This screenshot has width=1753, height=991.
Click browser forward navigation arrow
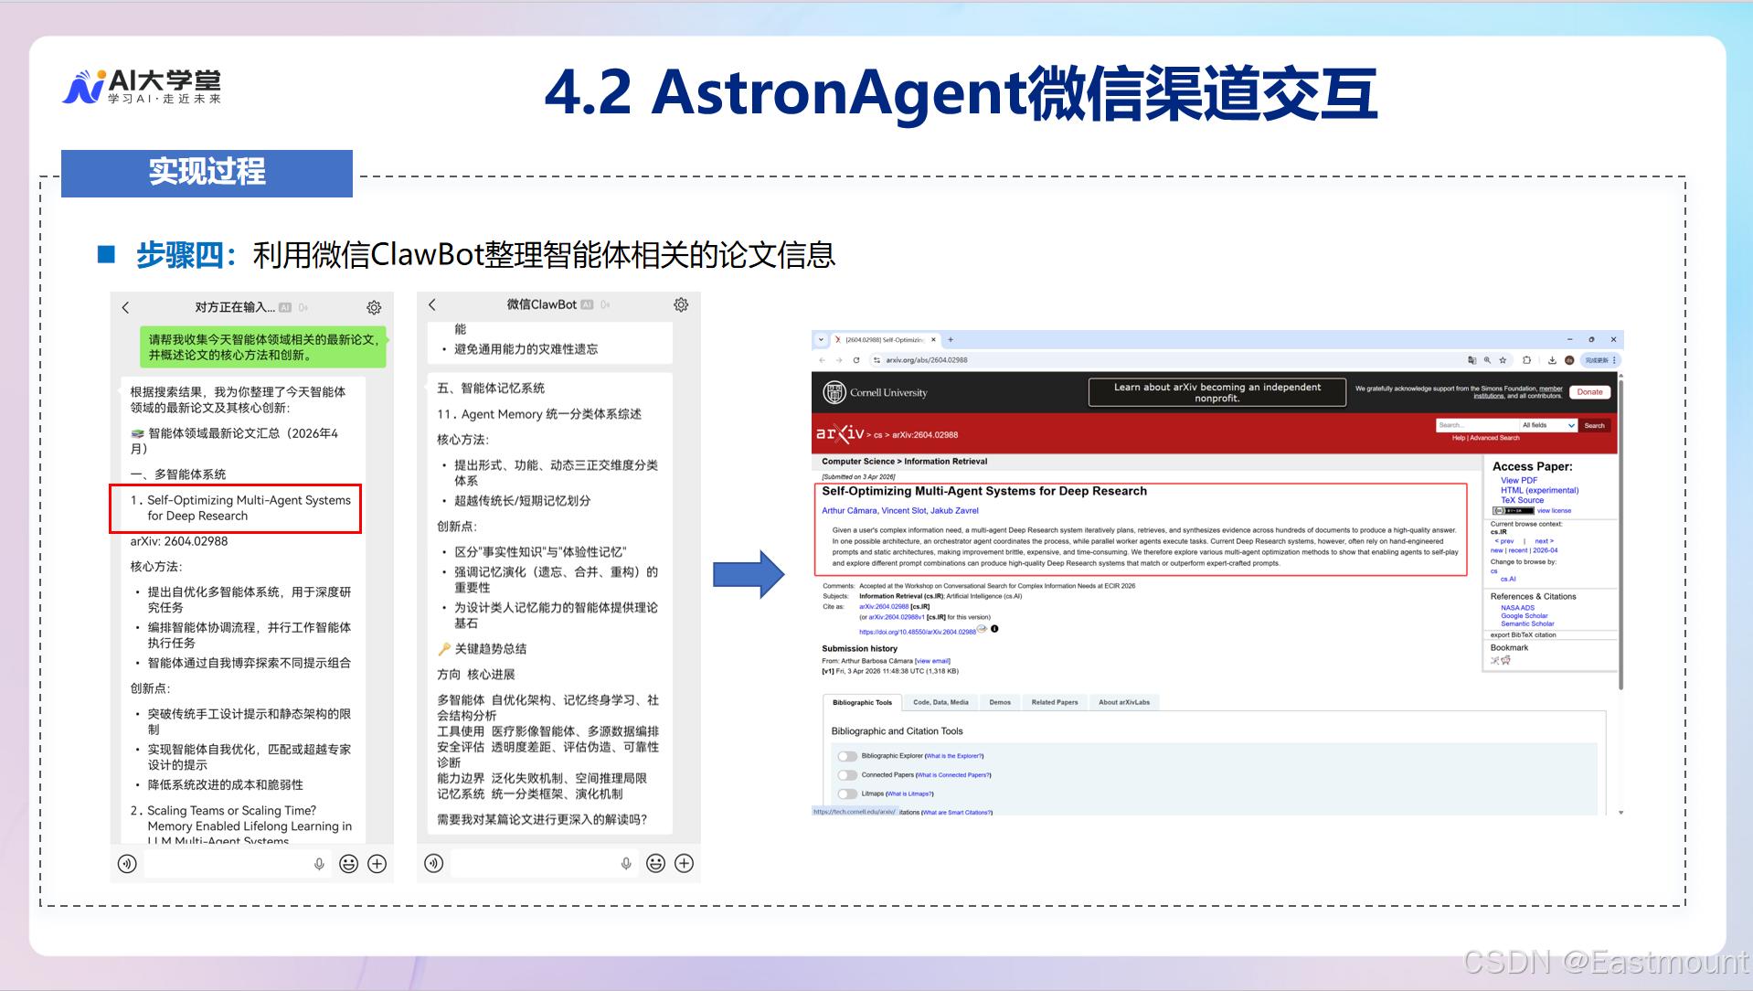click(839, 360)
